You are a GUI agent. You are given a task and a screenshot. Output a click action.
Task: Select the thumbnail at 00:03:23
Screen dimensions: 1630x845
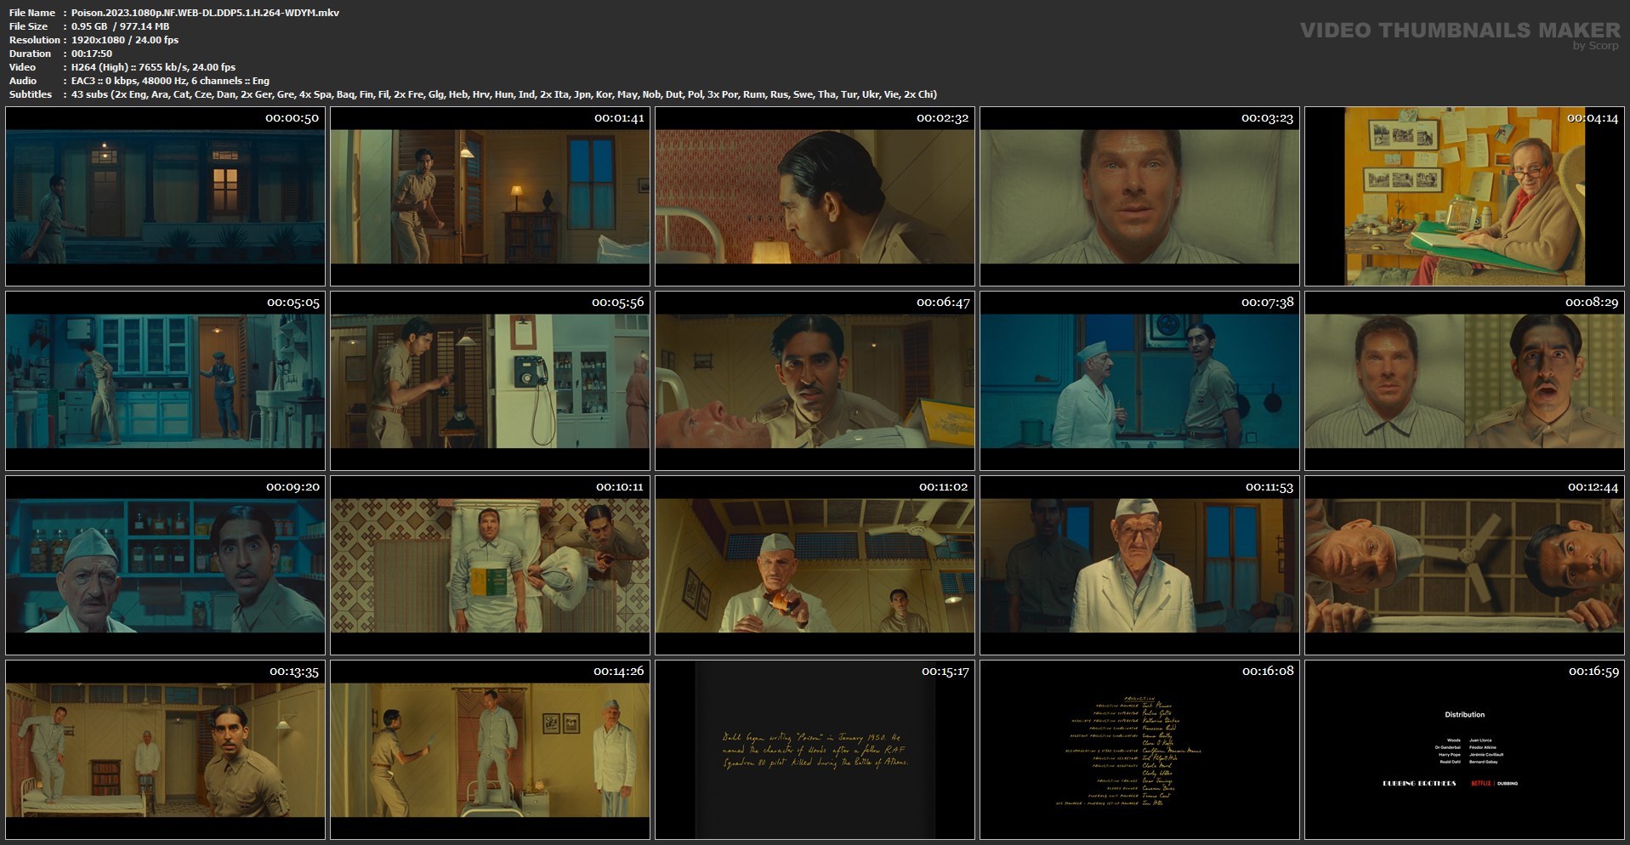tap(1139, 196)
